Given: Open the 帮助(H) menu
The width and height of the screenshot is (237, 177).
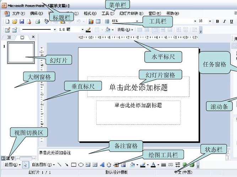Looking at the screenshot, I should (x=173, y=13).
